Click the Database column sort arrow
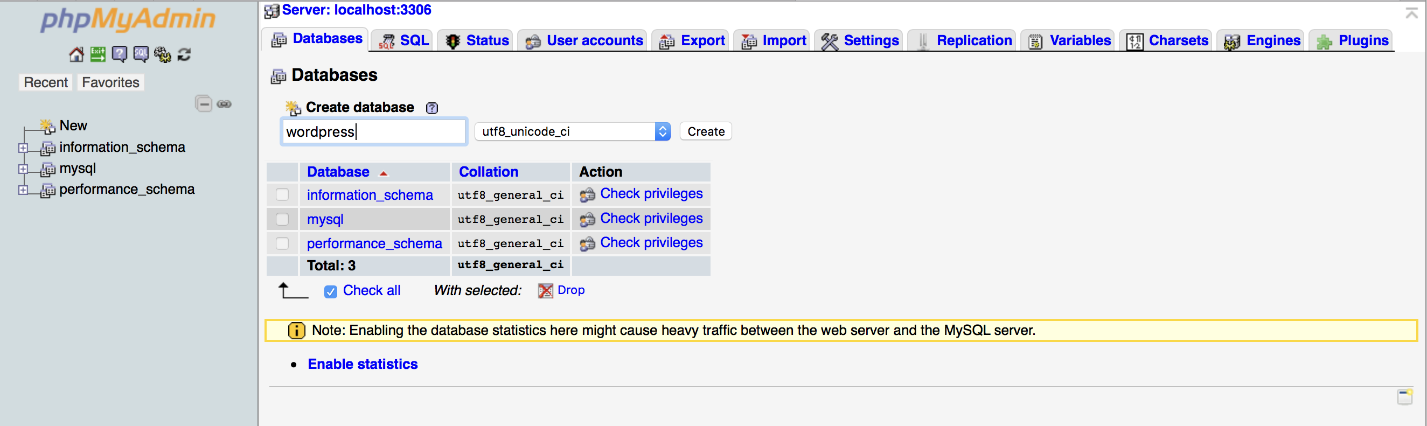 384,173
